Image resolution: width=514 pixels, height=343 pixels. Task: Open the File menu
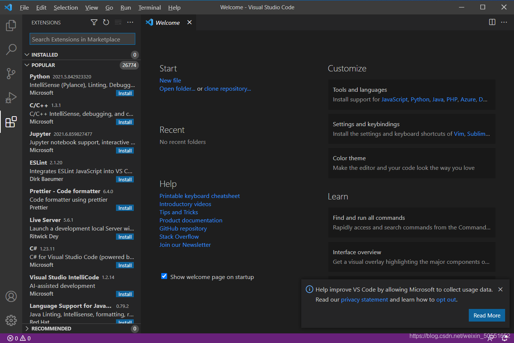click(x=24, y=7)
